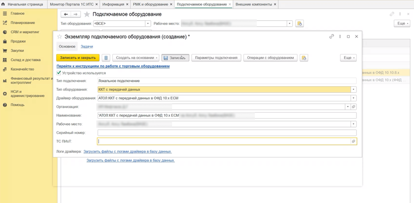The width and height of the screenshot is (414, 203).
Task: Click into the Серийный номер input field
Action: pos(227,133)
